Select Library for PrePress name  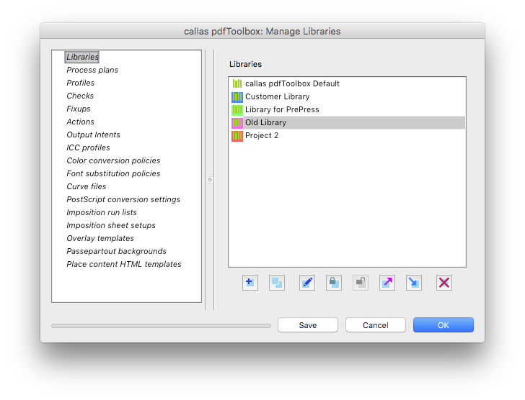[x=282, y=110]
